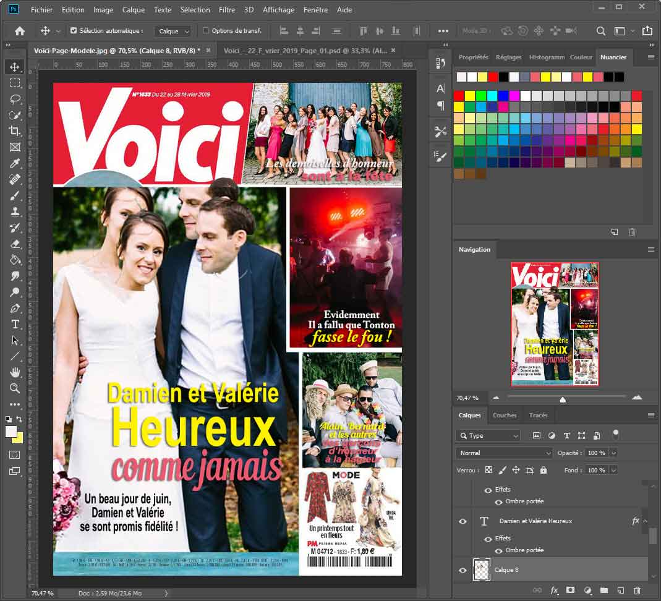The image size is (661, 601).
Task: Open the Character panel icon
Action: 440,88
